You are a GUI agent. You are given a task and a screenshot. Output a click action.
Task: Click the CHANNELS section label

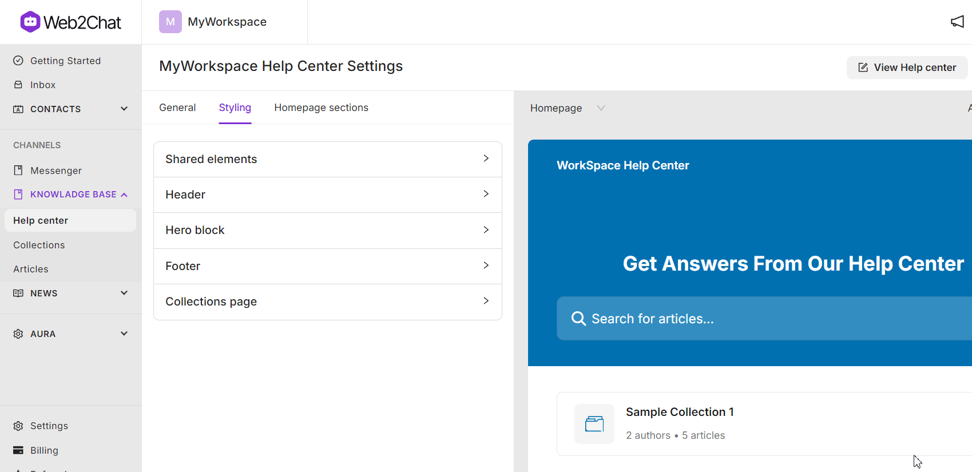pyautogui.click(x=37, y=145)
